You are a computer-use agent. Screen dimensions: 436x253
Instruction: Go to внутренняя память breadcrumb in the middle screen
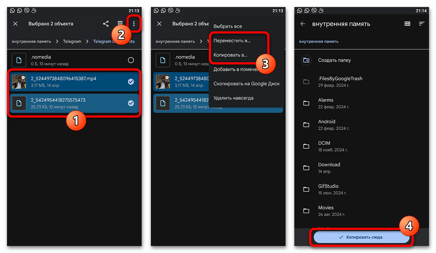pos(175,41)
